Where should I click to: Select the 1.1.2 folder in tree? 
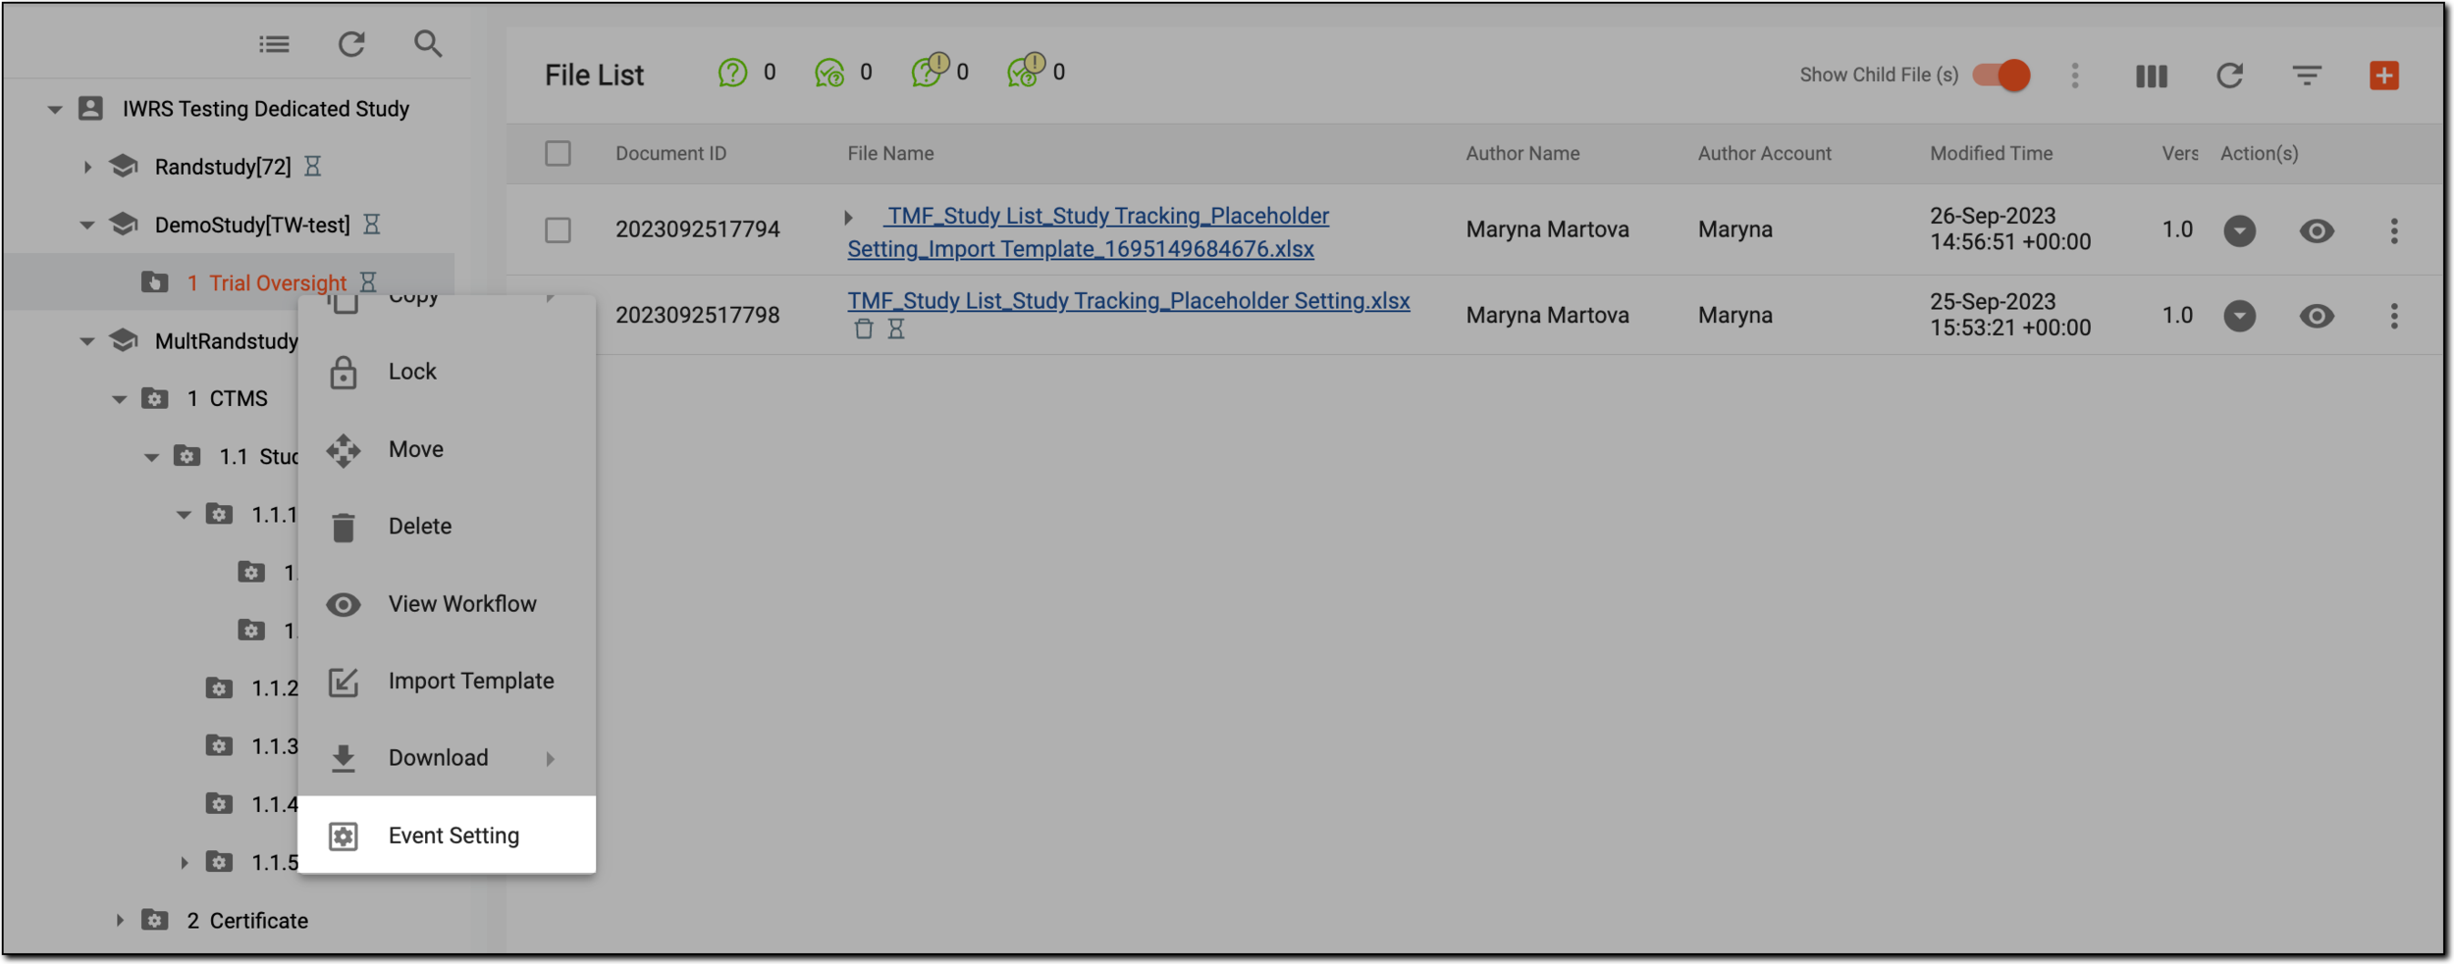[274, 688]
